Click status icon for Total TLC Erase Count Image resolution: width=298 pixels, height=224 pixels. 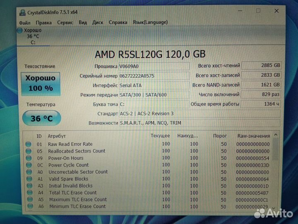point(30,192)
